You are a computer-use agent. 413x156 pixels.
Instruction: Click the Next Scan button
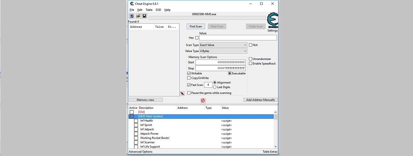click(x=217, y=26)
